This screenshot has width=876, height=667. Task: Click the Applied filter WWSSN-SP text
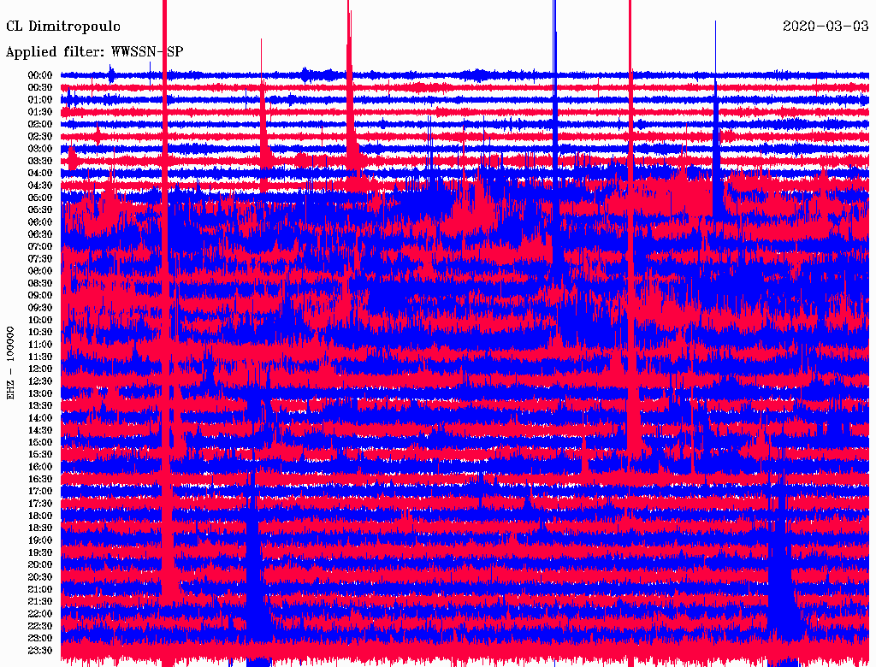pyautogui.click(x=94, y=52)
